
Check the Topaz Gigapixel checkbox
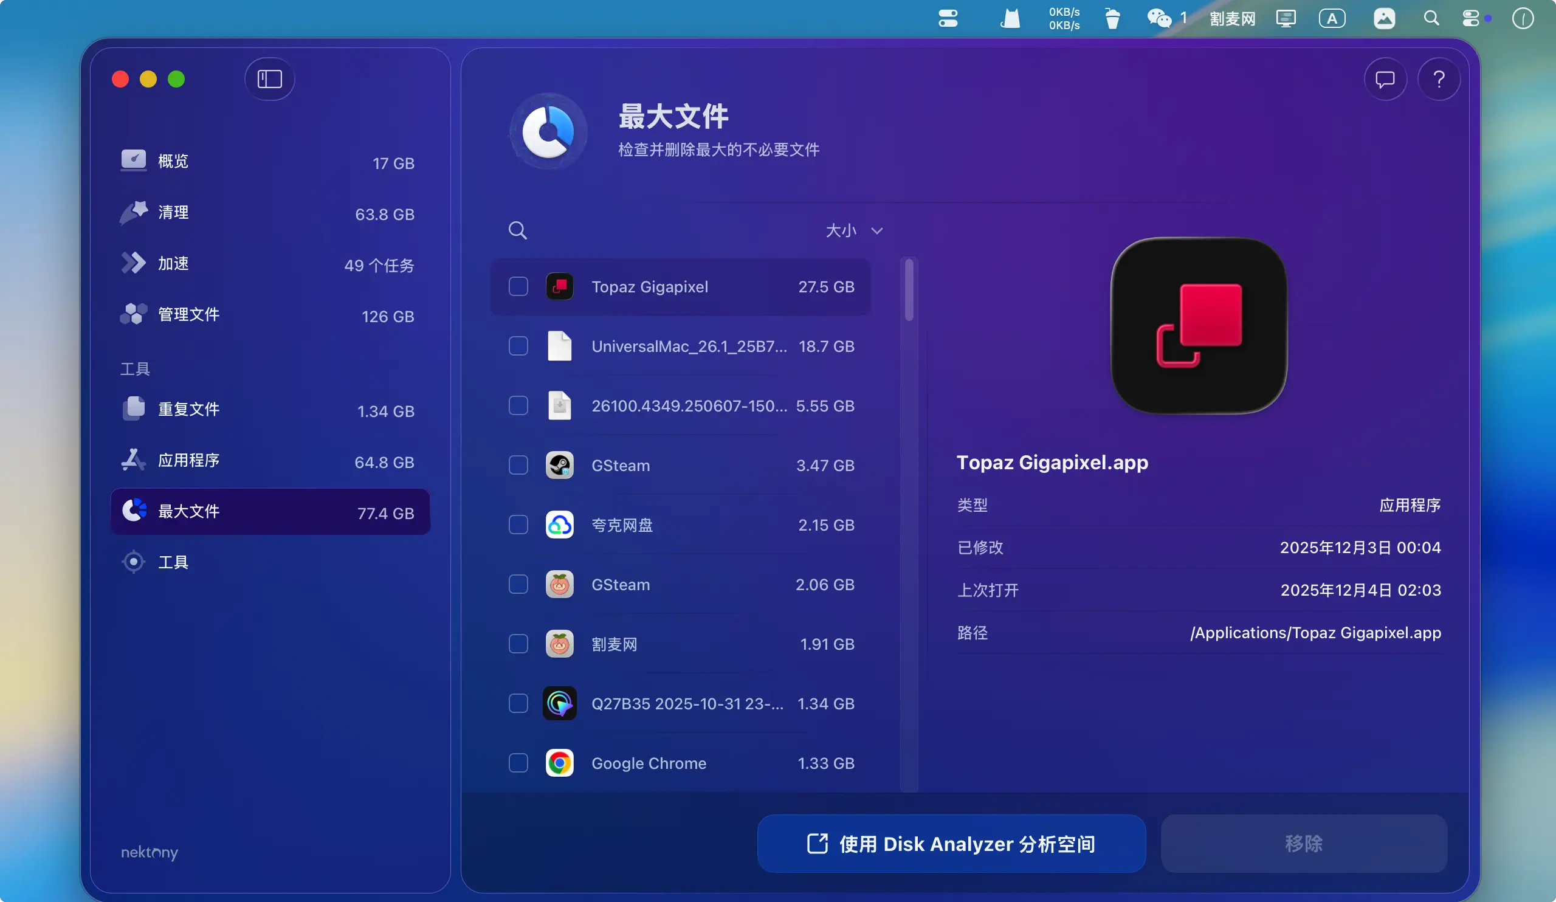coord(518,286)
